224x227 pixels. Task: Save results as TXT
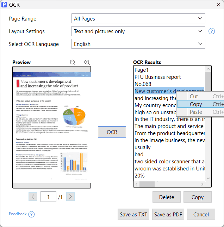point(133,214)
